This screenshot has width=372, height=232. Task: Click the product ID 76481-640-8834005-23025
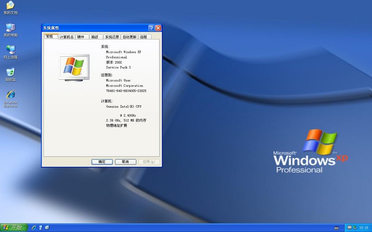pos(126,90)
